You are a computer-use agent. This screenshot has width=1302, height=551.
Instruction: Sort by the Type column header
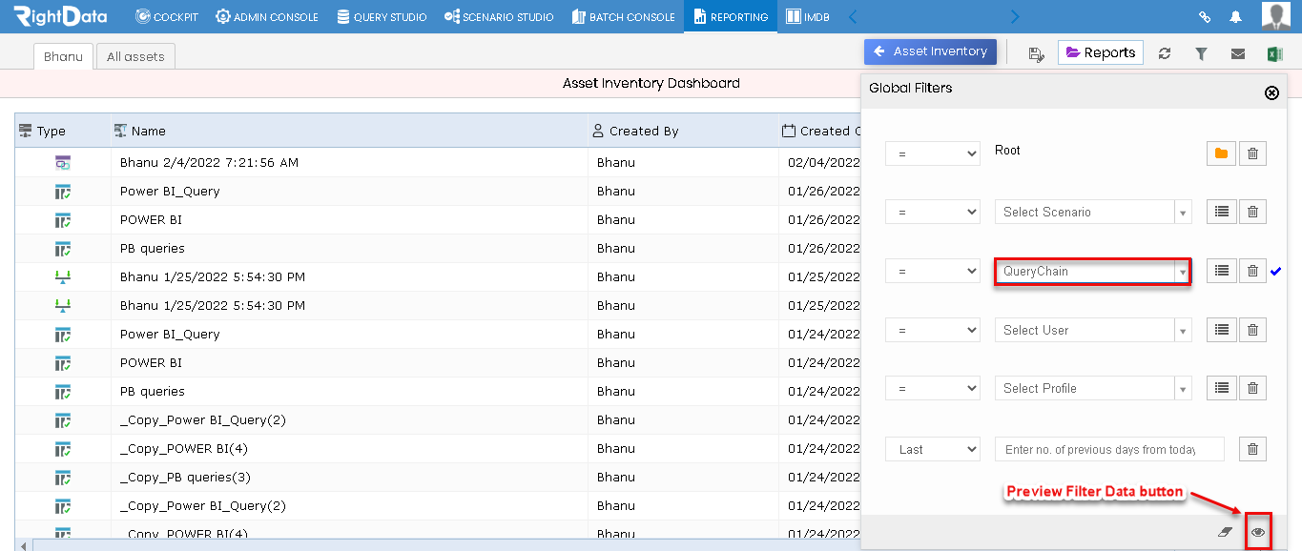coord(63,131)
